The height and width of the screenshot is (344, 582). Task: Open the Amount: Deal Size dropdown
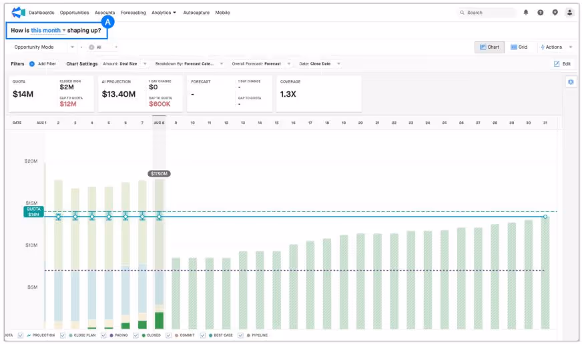click(125, 64)
